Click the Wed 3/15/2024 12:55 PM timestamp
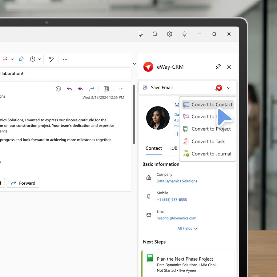The width and height of the screenshot is (277, 277). (x=103, y=98)
